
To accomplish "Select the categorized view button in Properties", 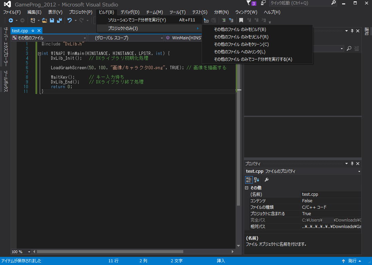I will pos(248,179).
